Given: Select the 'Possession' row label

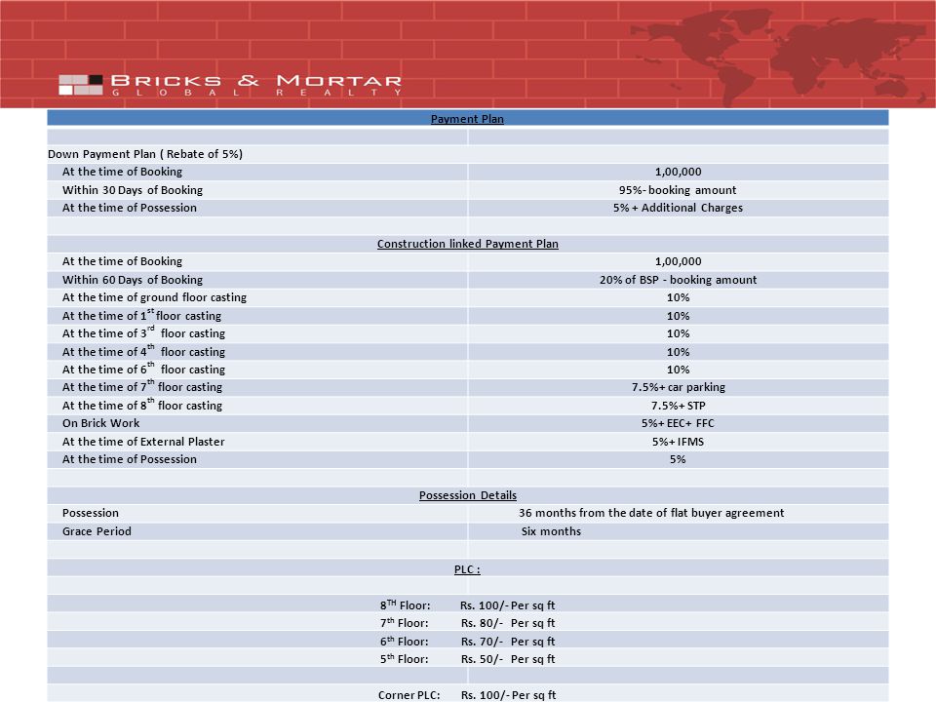Looking at the screenshot, I should click(90, 513).
